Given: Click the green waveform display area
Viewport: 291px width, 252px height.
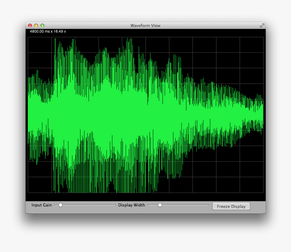Looking at the screenshot, I should [145, 115].
